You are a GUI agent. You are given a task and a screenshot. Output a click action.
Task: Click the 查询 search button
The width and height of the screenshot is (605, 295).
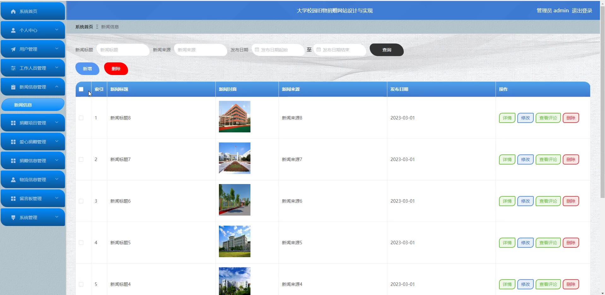click(x=387, y=50)
